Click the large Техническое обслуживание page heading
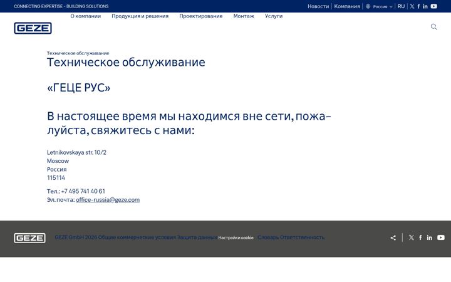Screen dimensions: 451x282 coord(126,63)
